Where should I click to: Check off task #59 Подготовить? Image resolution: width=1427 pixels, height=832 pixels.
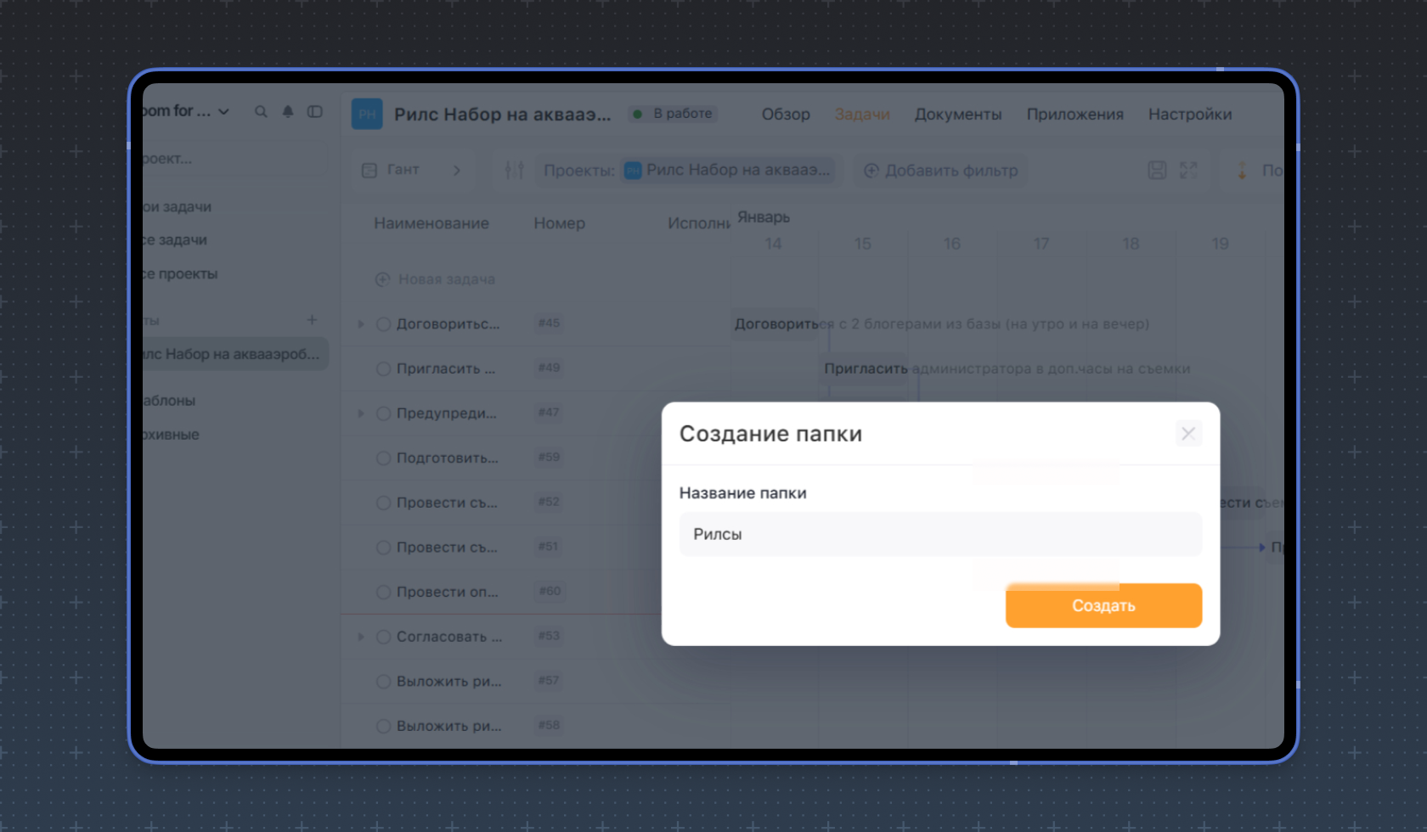pos(383,458)
